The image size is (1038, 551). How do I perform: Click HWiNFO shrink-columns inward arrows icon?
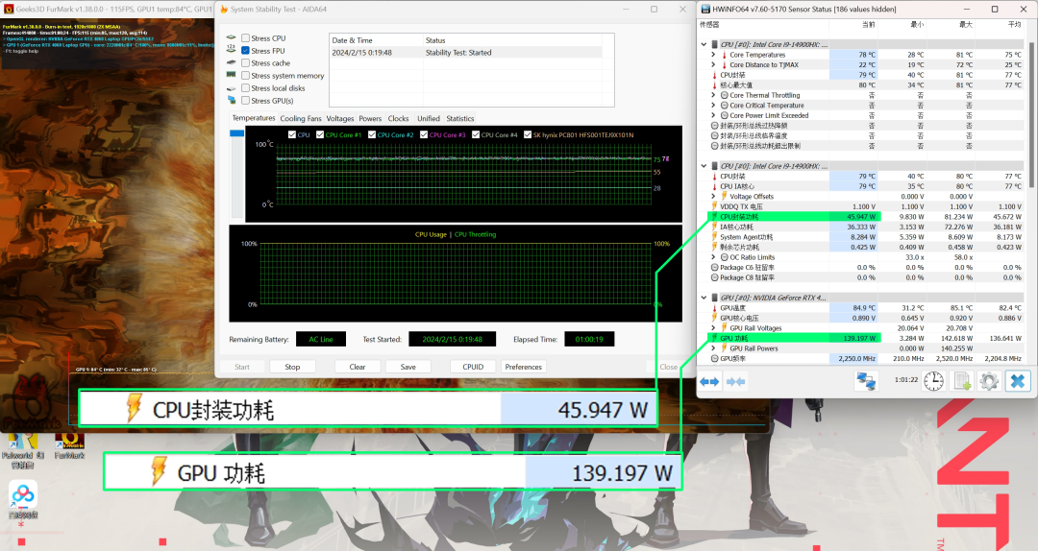coord(735,381)
